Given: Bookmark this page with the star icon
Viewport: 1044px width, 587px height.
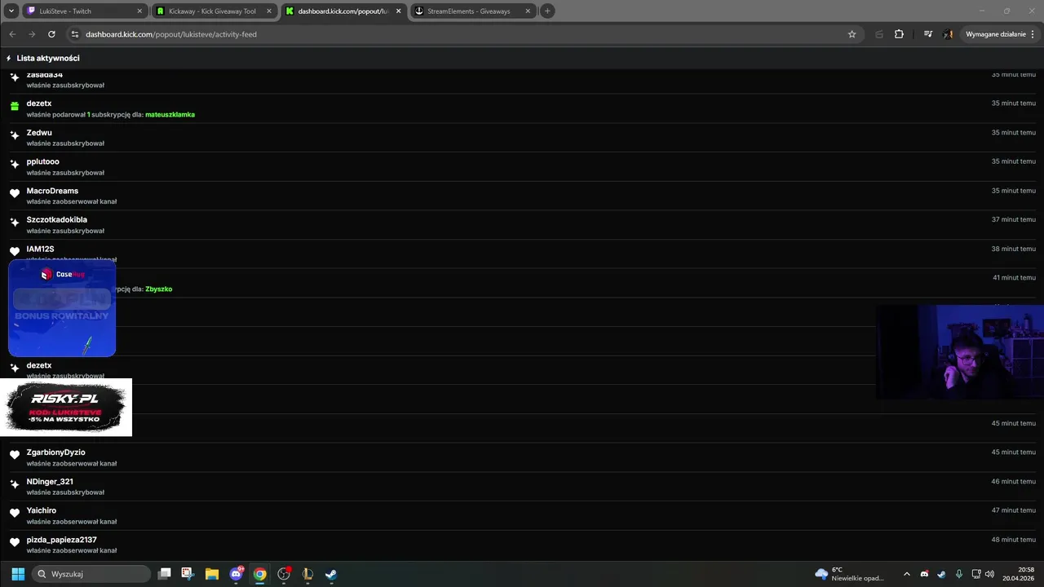Looking at the screenshot, I should coord(852,34).
